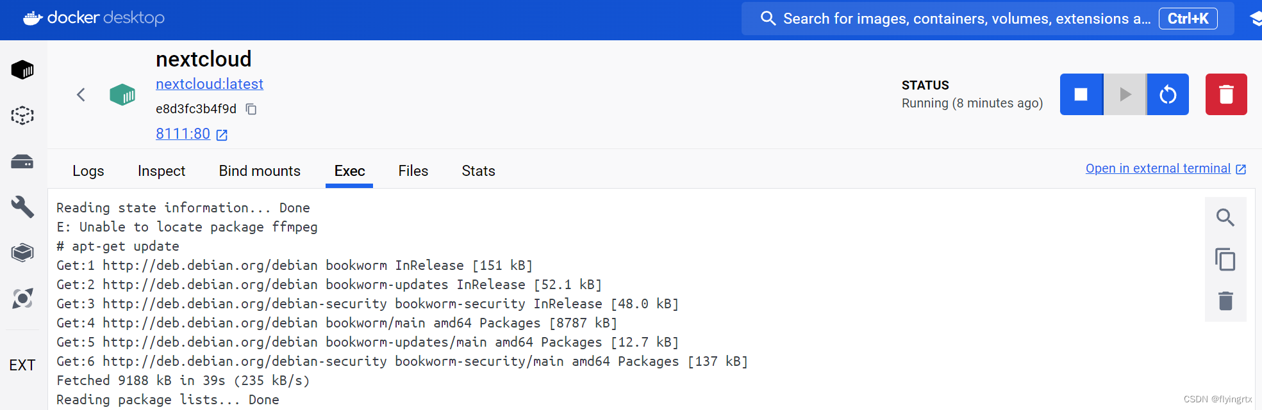
Task: Open Dev Environments icon in sidebar
Action: (22, 253)
